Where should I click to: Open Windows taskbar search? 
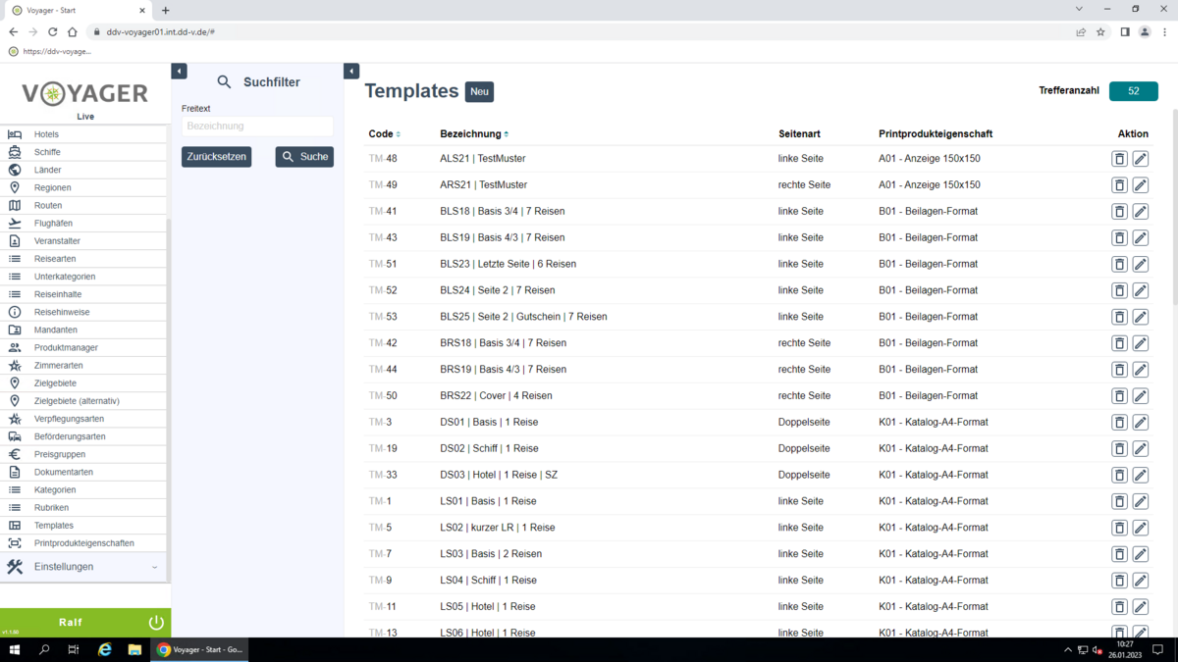(44, 649)
